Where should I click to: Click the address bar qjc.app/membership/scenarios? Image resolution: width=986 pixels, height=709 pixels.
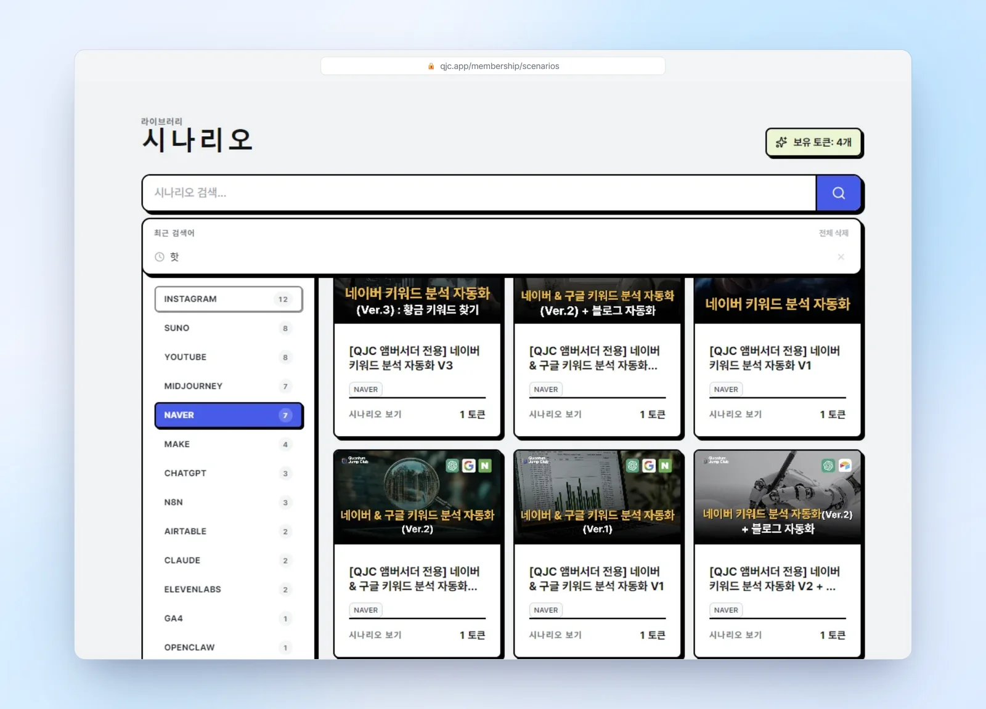(x=493, y=66)
